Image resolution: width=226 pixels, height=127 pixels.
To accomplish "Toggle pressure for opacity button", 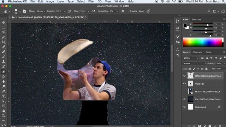I will tap(69, 11).
